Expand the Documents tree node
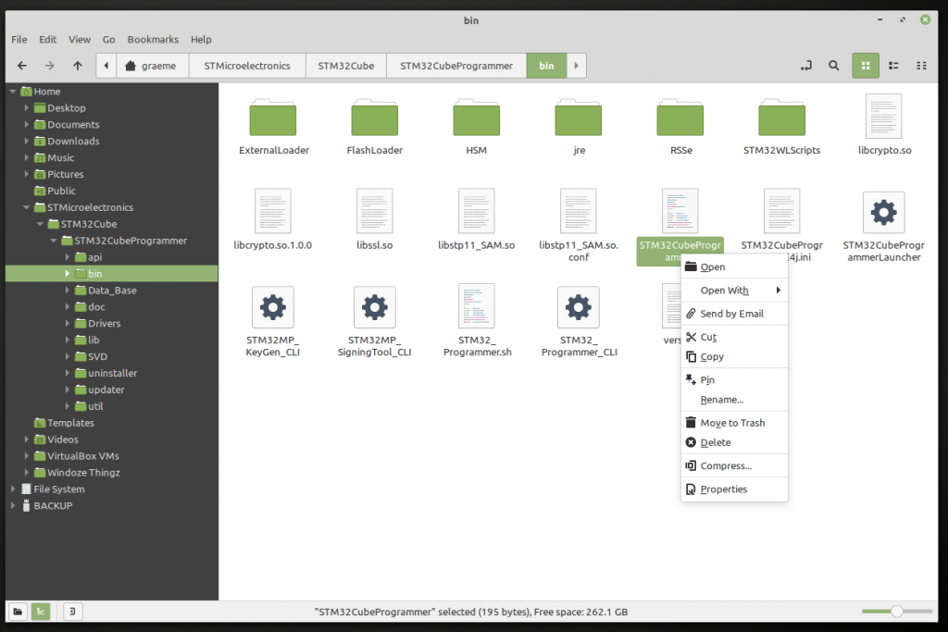948x632 pixels. point(28,125)
